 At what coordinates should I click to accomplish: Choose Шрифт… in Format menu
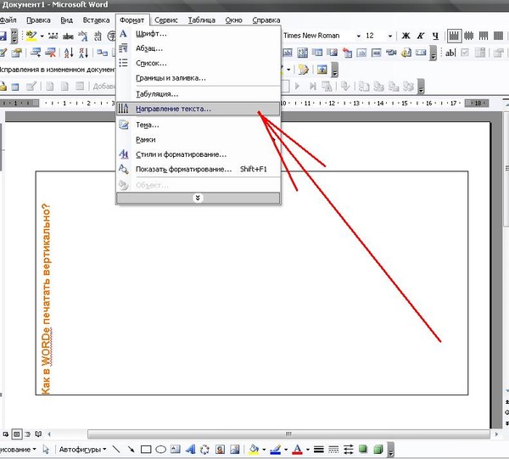click(x=198, y=34)
